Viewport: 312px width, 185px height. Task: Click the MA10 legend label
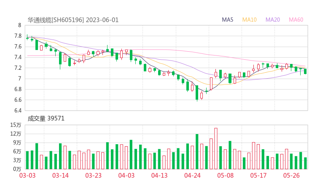click(x=249, y=20)
